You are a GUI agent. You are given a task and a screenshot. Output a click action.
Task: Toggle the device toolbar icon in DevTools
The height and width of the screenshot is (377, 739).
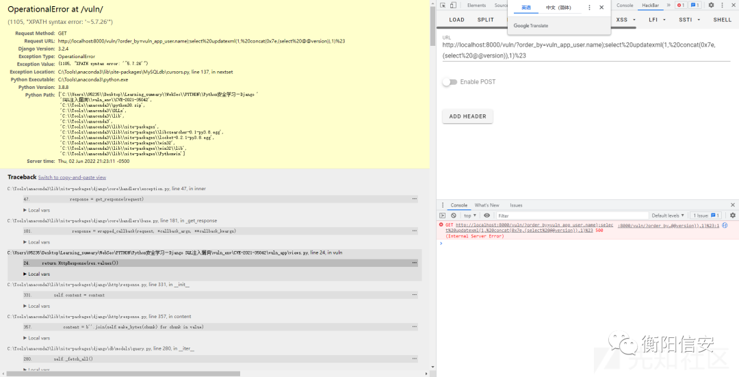coord(453,5)
